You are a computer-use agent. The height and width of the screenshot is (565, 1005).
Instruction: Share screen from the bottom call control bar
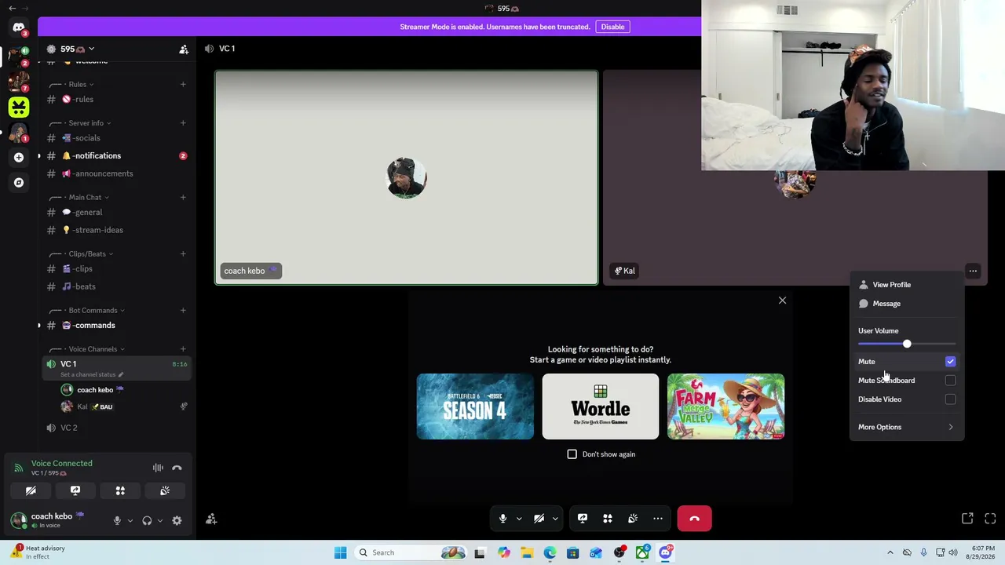pos(583,519)
